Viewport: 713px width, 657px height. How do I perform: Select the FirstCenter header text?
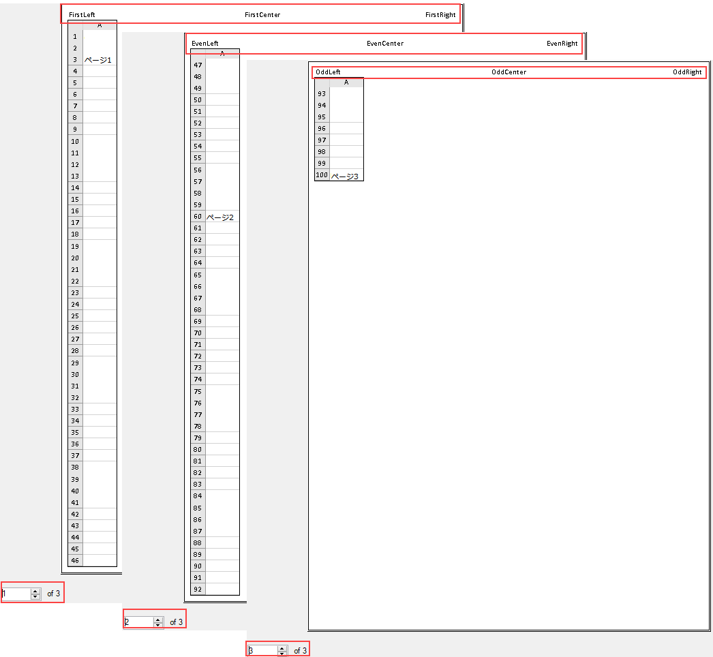[x=262, y=15]
